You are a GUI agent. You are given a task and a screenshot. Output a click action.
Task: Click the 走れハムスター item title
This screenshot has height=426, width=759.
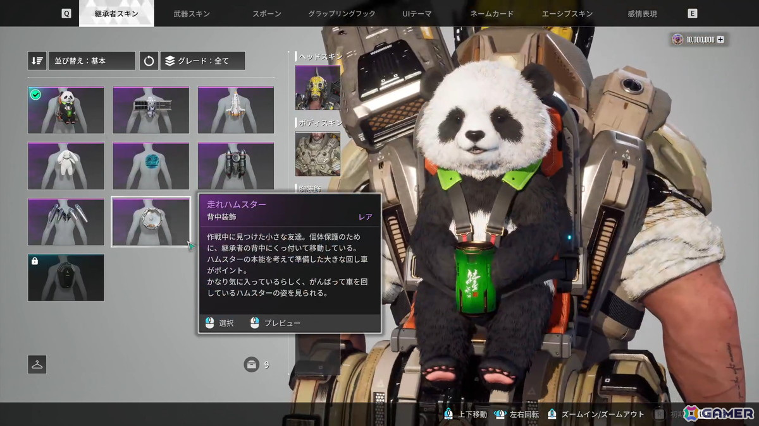pos(237,204)
